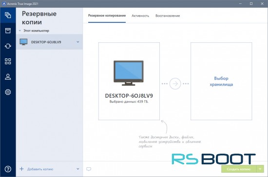Click the Резервные копии heading
The image size is (268, 177).
[39, 18]
